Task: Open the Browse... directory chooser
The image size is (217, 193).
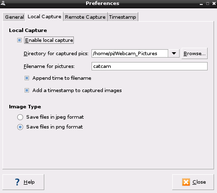Action: tap(194, 54)
